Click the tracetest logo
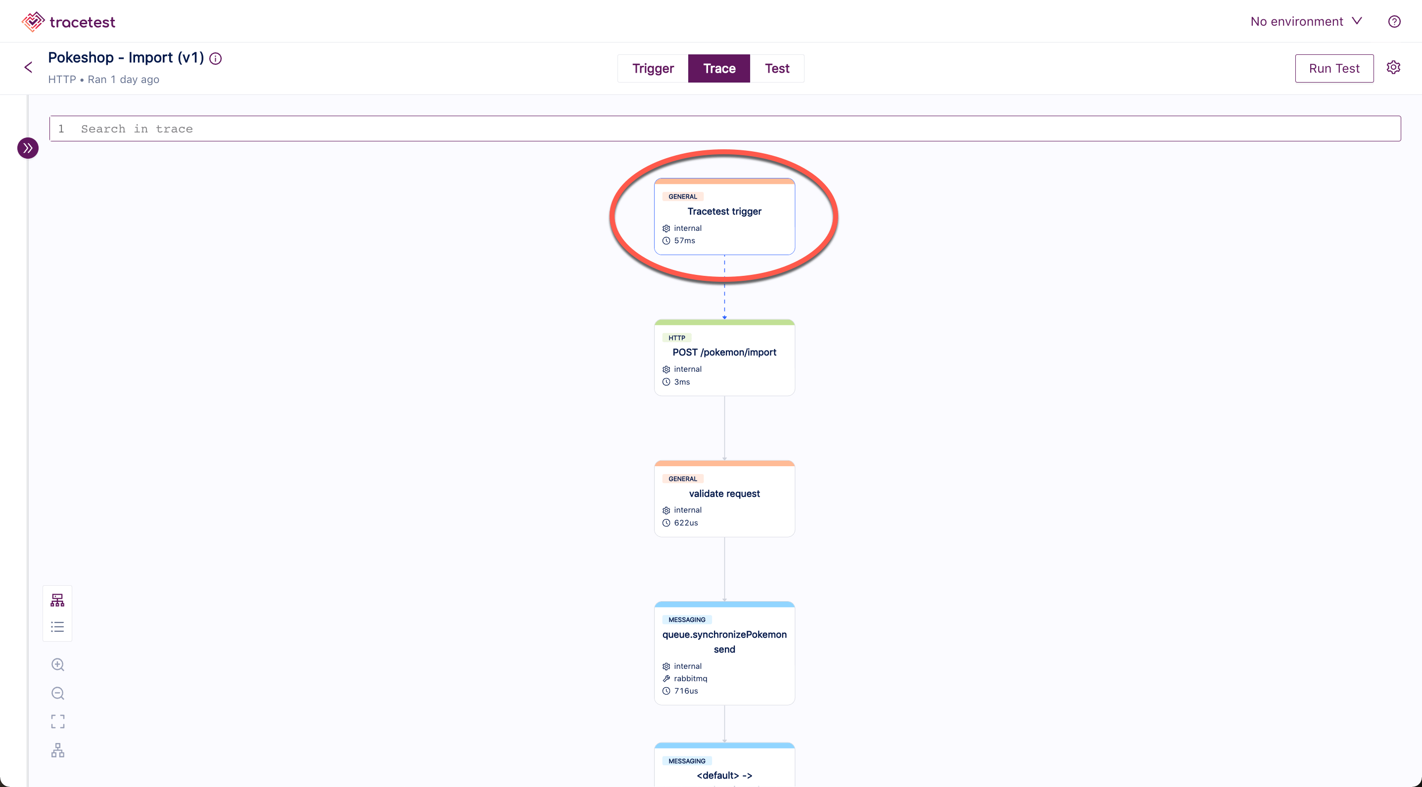The height and width of the screenshot is (787, 1422). click(x=68, y=22)
